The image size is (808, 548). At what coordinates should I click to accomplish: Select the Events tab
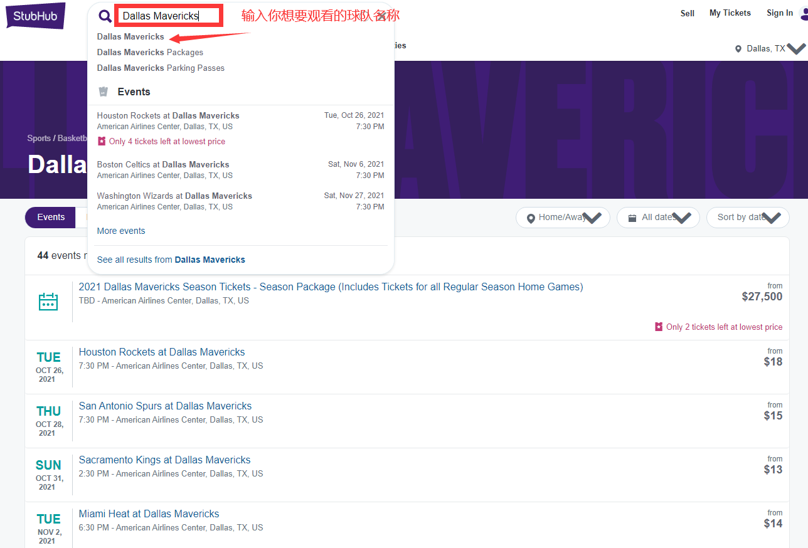click(x=51, y=218)
